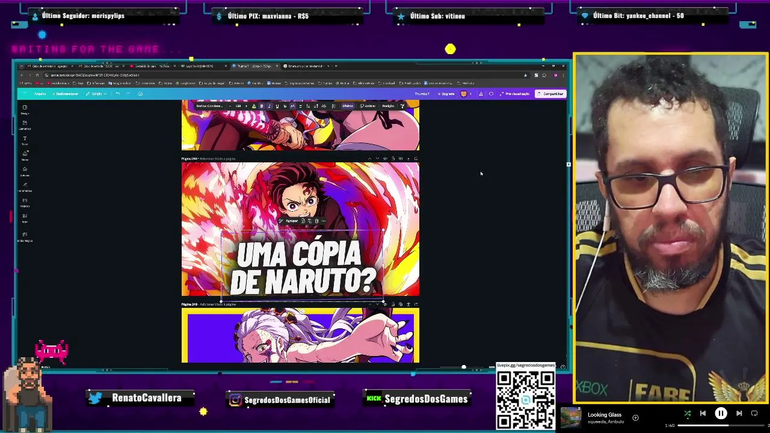
Task: Open the font family dropdown Barlow Condensed
Action: point(209,106)
